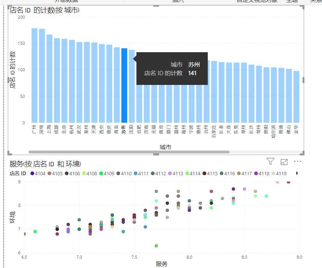This screenshot has height=268, width=322.
Task: Click the 重庆 axis label
Action: (109, 129)
